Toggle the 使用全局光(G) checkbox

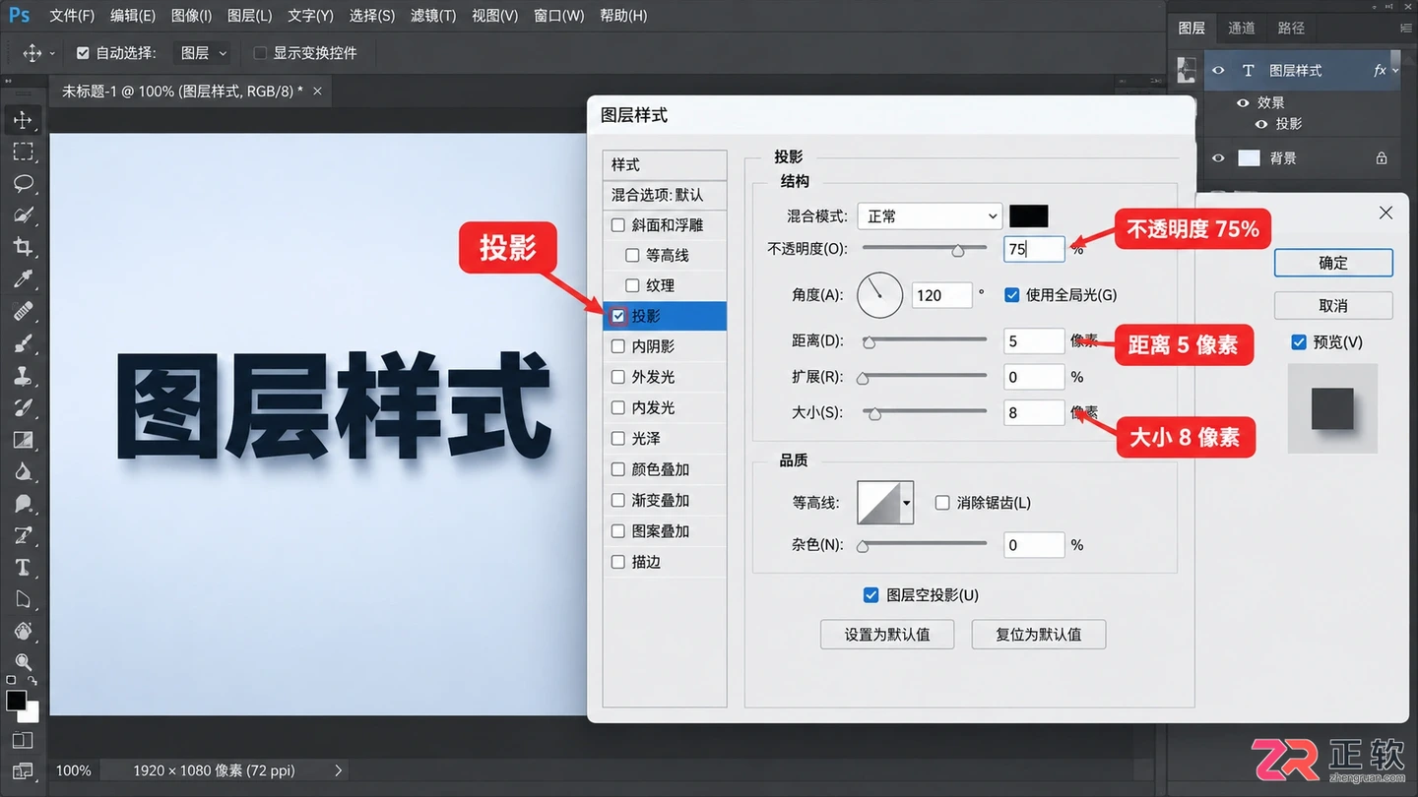(x=1012, y=294)
